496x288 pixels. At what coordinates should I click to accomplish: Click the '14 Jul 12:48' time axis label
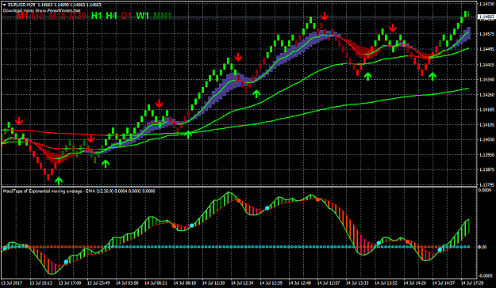click(x=300, y=282)
